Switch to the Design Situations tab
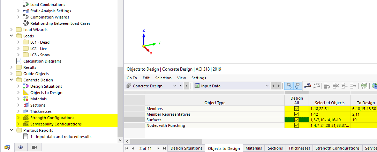This screenshot has width=377, height=152. [186, 148]
